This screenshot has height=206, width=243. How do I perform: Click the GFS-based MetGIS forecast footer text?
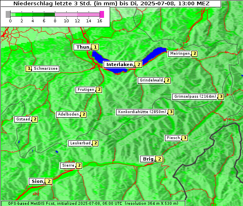point(93,203)
